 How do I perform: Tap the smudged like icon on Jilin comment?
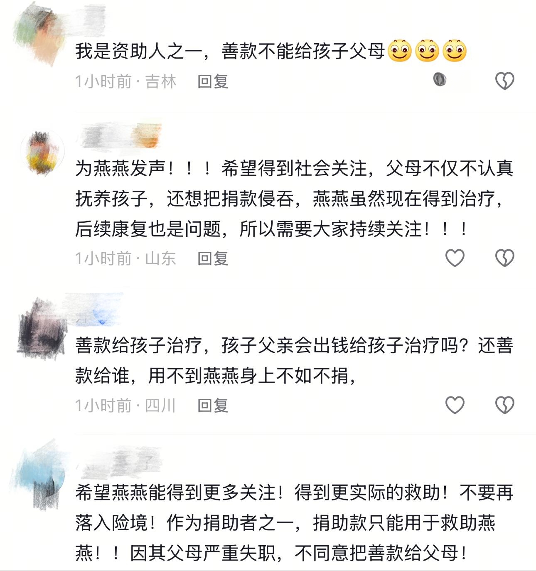point(440,79)
